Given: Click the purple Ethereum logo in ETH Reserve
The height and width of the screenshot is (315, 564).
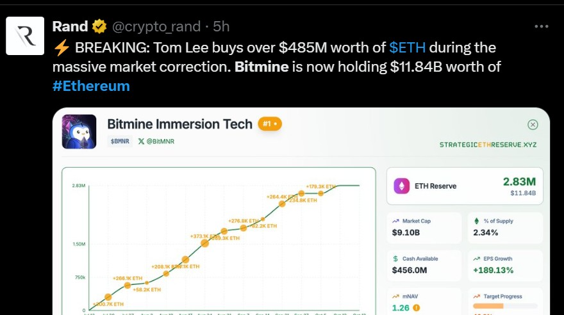Looking at the screenshot, I should click(403, 186).
